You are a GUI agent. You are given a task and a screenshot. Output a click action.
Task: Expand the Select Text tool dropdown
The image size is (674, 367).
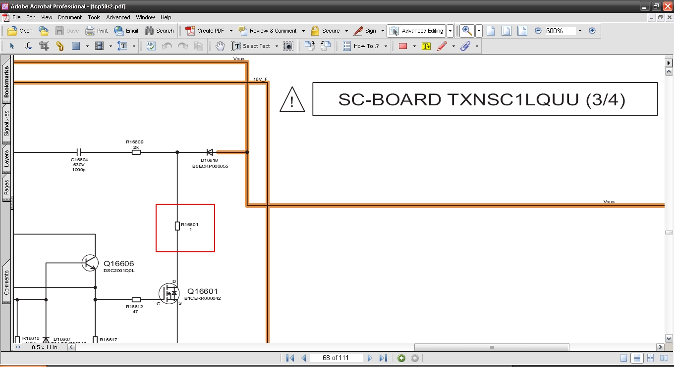[x=276, y=46]
